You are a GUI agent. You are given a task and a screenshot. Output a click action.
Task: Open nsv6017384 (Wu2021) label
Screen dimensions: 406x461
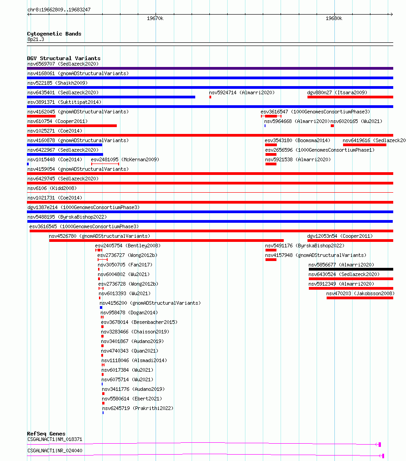127,370
